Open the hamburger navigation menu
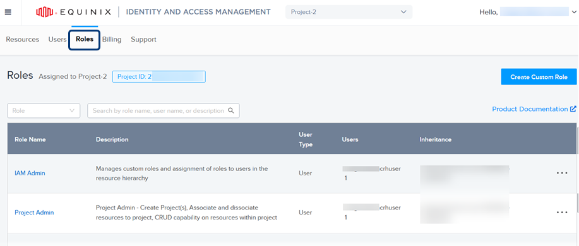The image size is (579, 246). [8, 12]
